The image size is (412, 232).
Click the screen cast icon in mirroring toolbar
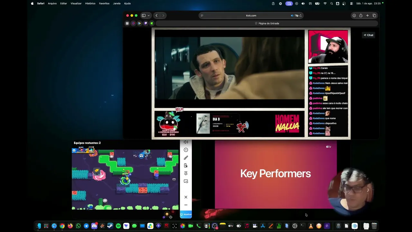pyautogui.click(x=186, y=181)
